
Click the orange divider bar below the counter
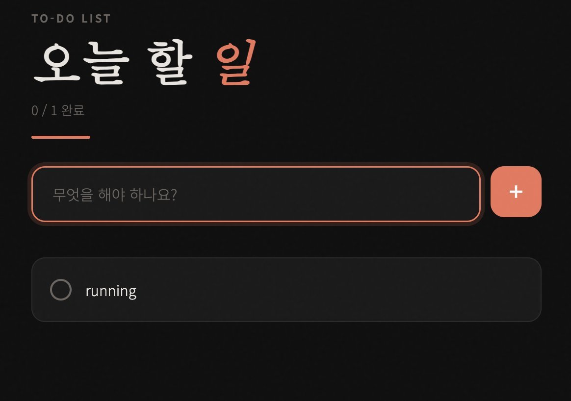coord(60,138)
